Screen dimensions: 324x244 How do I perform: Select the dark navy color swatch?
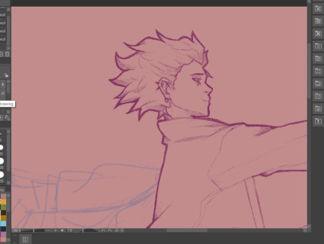click(4, 229)
